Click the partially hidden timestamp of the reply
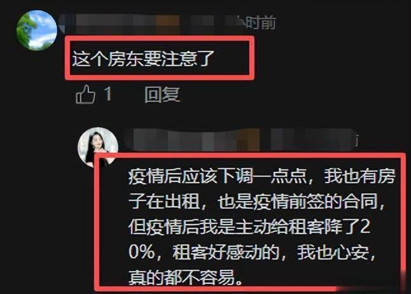Viewport: 411px width, 294px height. [356, 140]
